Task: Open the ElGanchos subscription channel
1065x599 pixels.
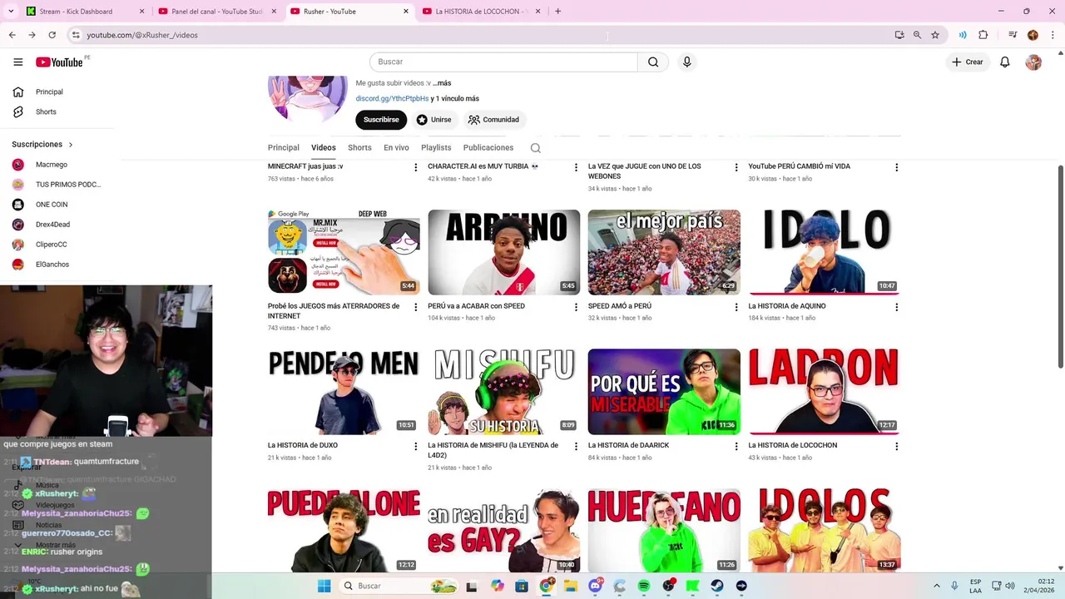Action: tap(52, 265)
